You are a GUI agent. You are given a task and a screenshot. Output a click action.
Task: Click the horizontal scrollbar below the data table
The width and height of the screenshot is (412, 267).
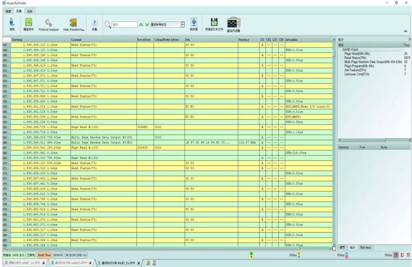tap(168, 248)
